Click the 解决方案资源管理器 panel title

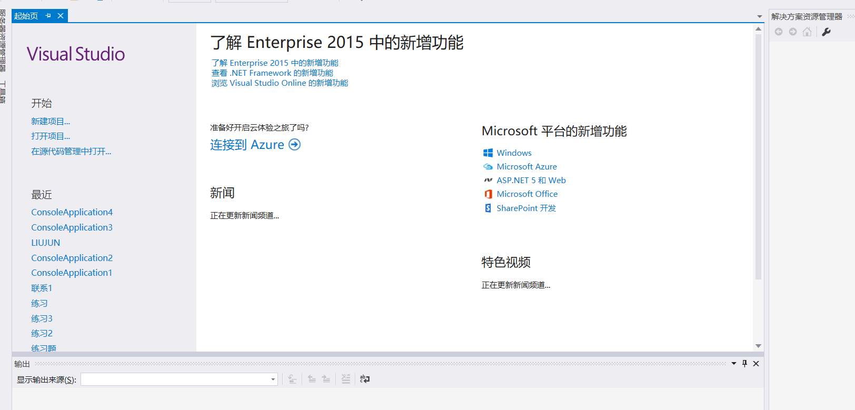tap(807, 17)
